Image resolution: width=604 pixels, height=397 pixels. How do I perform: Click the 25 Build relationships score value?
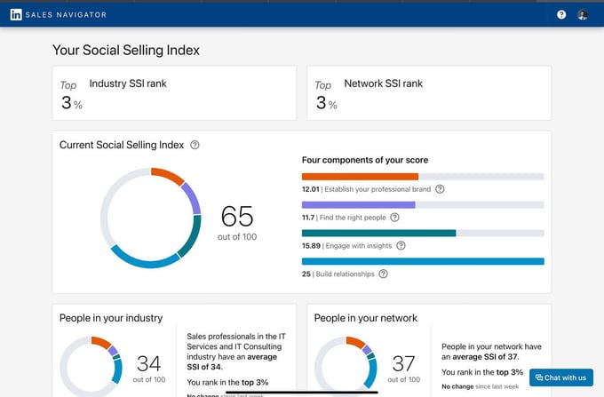(x=306, y=274)
